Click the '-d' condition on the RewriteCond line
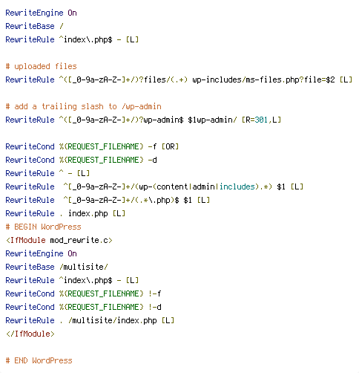The height and width of the screenshot is (373, 359). tap(153, 160)
